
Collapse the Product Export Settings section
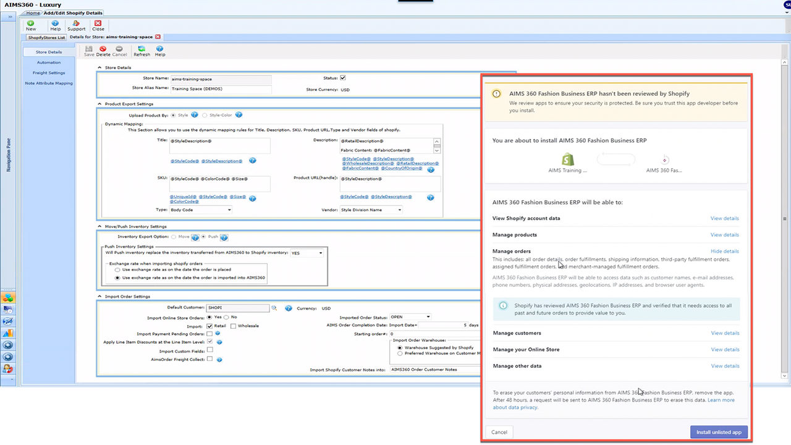point(100,104)
